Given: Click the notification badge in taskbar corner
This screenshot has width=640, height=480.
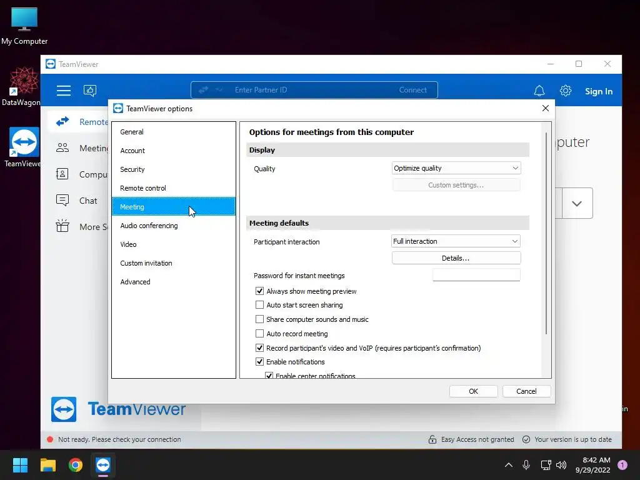Looking at the screenshot, I should click(622, 465).
